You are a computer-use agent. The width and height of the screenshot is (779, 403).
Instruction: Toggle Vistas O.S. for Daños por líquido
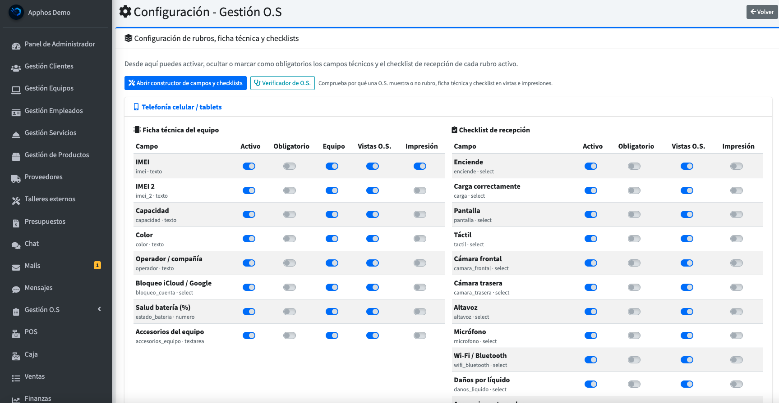coord(687,384)
